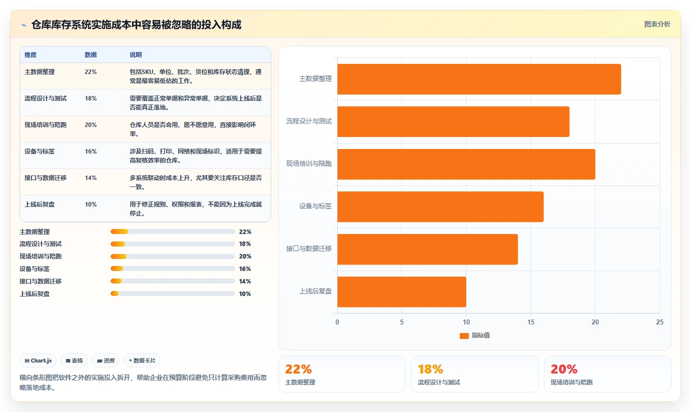Viewport: 691px width, 412px height.
Task: Click the x-axis tick label 25
Action: pyautogui.click(x=659, y=322)
